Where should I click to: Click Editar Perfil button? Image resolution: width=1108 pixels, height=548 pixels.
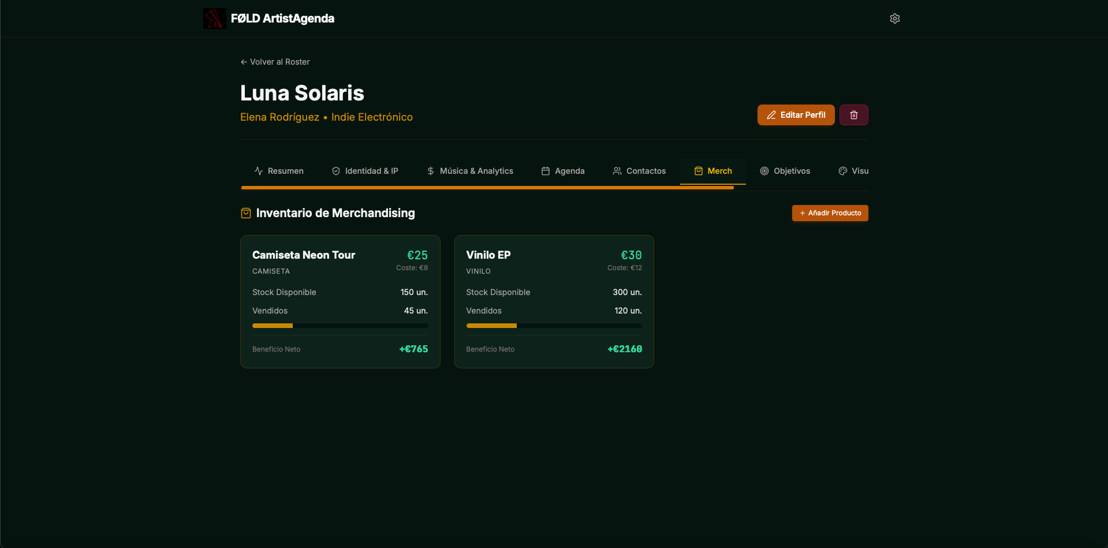[x=796, y=115]
